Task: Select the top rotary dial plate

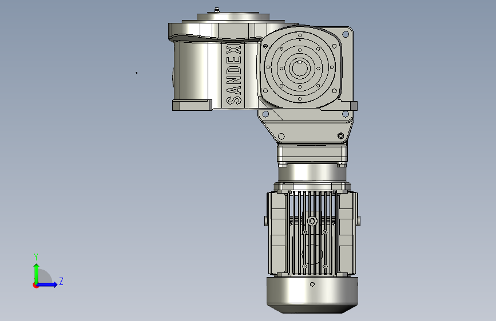Action: pos(233,17)
